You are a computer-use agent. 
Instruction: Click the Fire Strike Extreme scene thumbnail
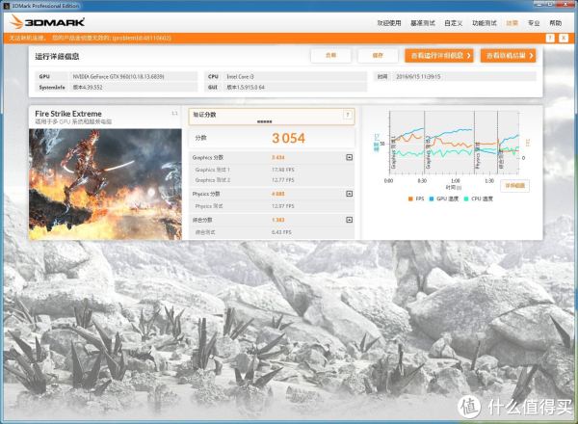[x=105, y=184]
